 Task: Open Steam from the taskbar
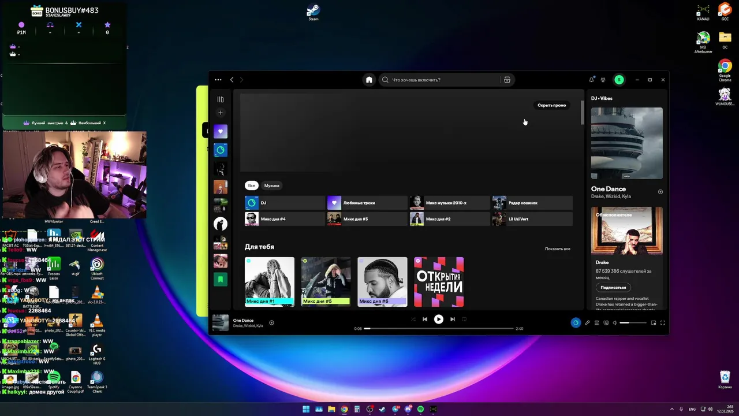click(x=383, y=409)
